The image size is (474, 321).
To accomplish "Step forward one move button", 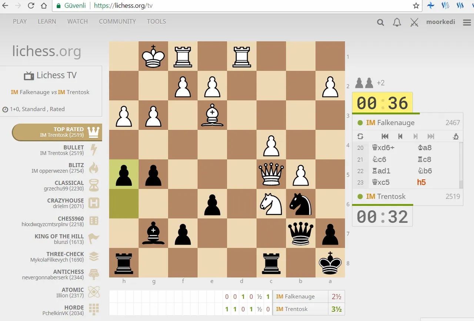I will 415,136.
